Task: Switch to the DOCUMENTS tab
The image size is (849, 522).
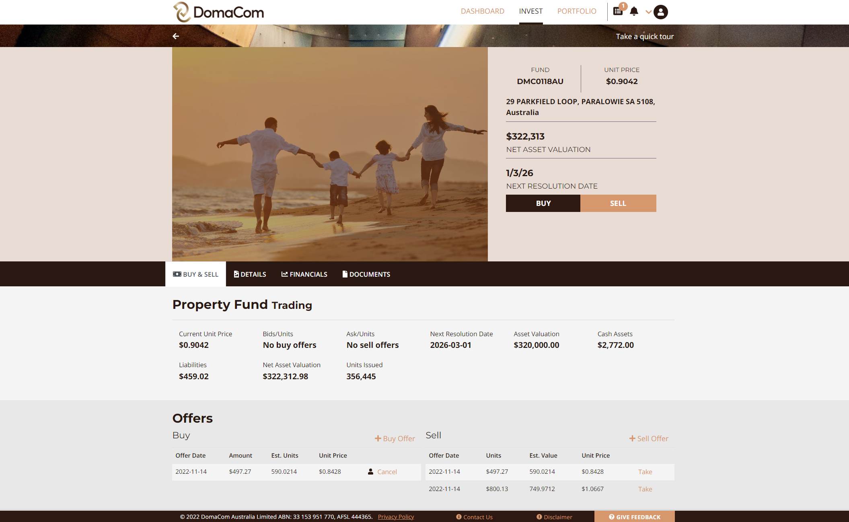Action: 366,274
